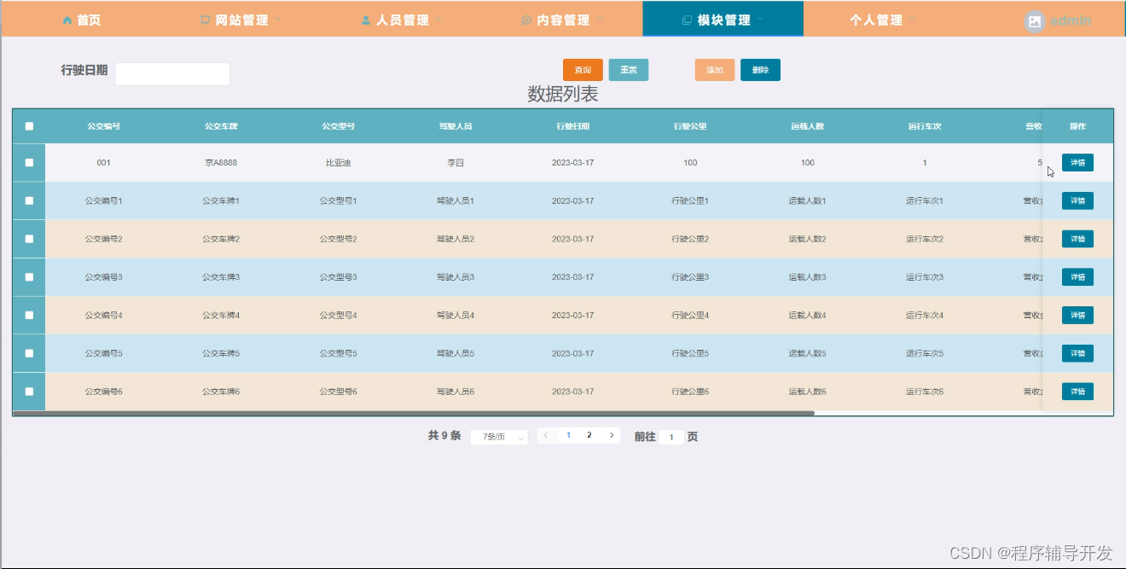1126x569 pixels.
Task: Open 详情 for 公交编号2 row
Action: (x=1077, y=239)
